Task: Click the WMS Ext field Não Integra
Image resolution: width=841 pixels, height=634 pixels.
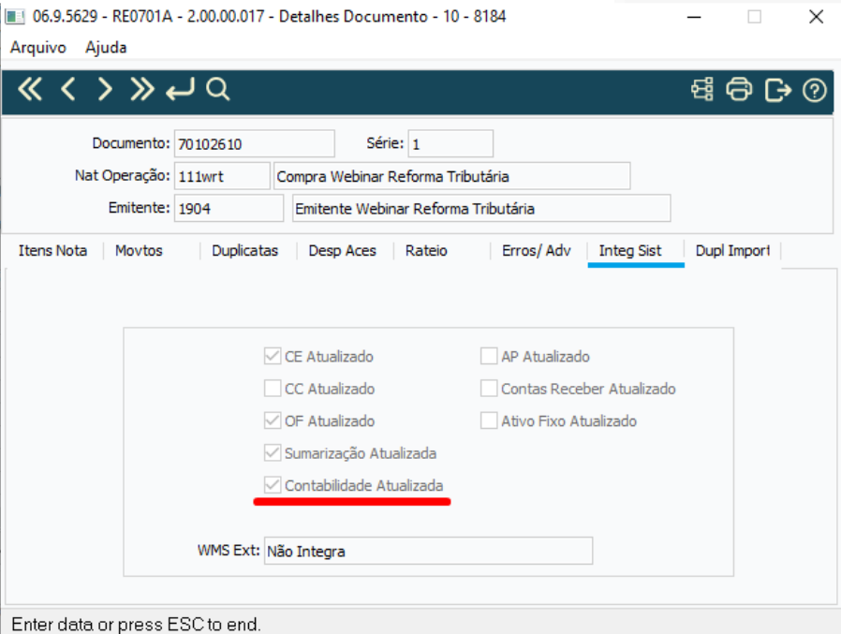Action: pyautogui.click(x=428, y=551)
